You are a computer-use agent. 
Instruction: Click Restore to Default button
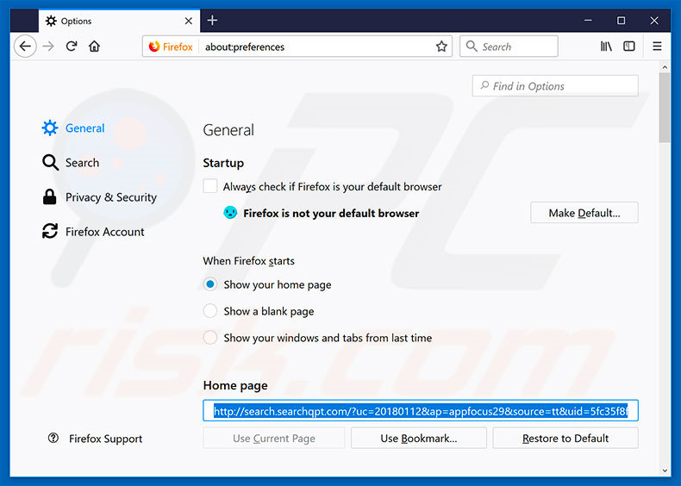click(565, 439)
